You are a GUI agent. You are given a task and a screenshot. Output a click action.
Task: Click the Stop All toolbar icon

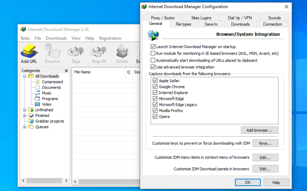[99, 52]
